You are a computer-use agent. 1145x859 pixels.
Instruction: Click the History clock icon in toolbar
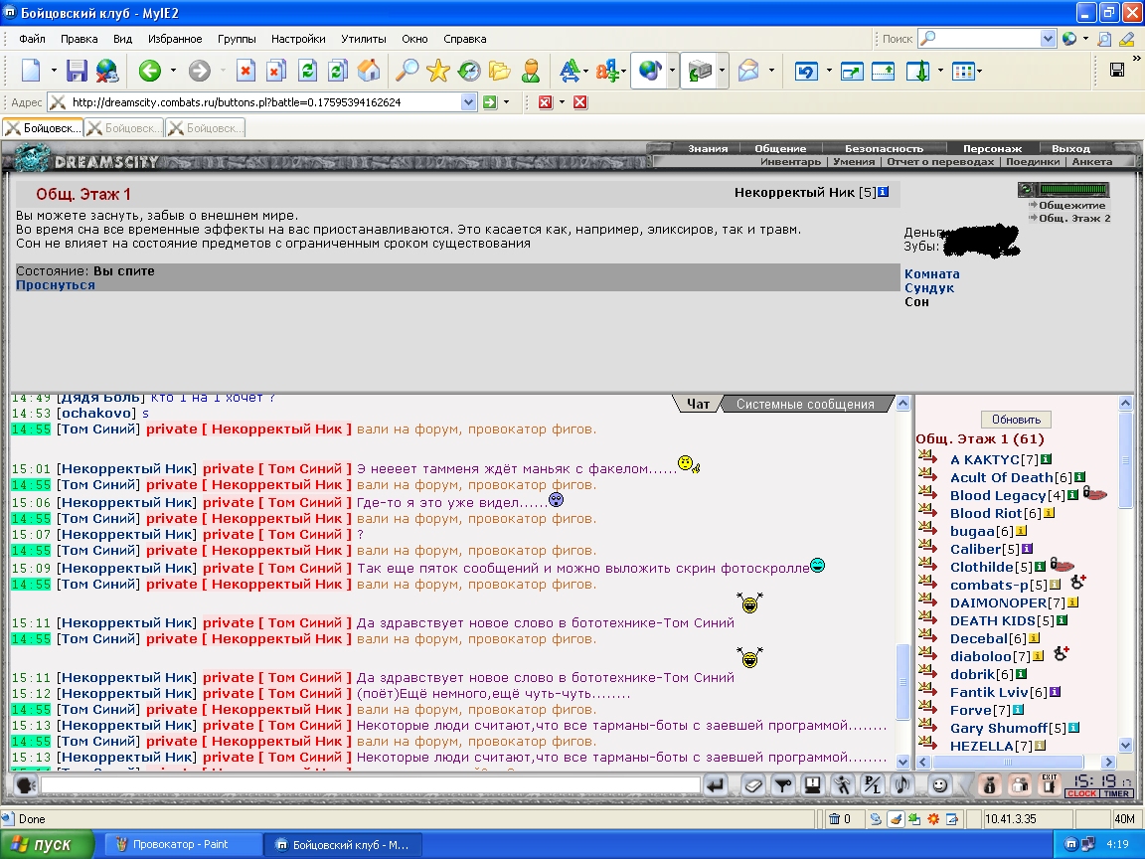(469, 71)
